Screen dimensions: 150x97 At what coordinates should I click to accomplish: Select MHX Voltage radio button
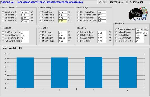(41, 41)
